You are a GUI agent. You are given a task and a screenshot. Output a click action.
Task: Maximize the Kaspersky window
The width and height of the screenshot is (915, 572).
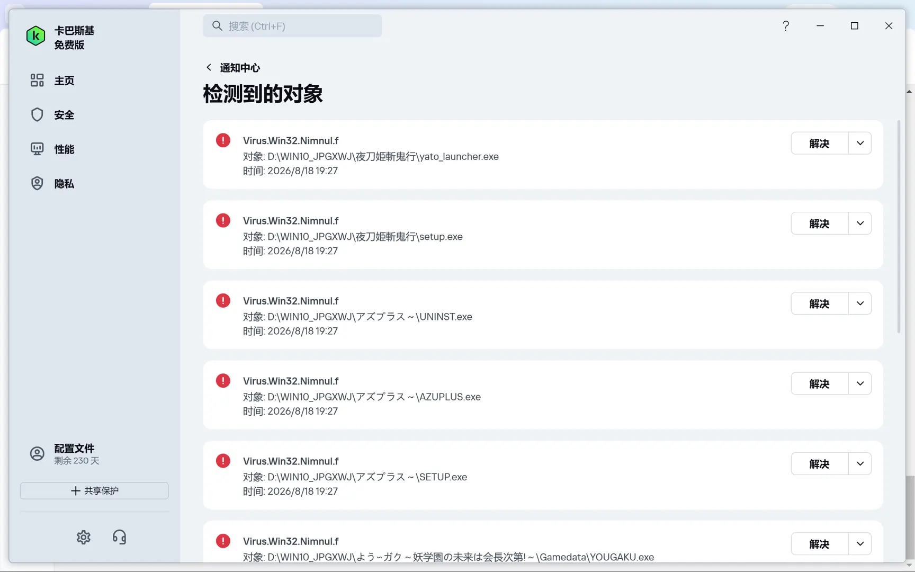(x=855, y=26)
